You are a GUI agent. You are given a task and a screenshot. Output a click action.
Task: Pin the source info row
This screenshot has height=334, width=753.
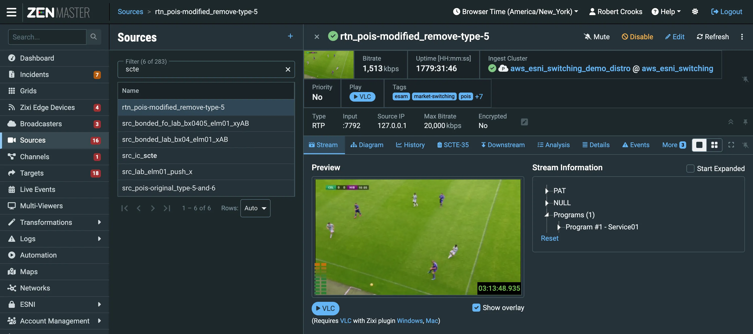[745, 122]
